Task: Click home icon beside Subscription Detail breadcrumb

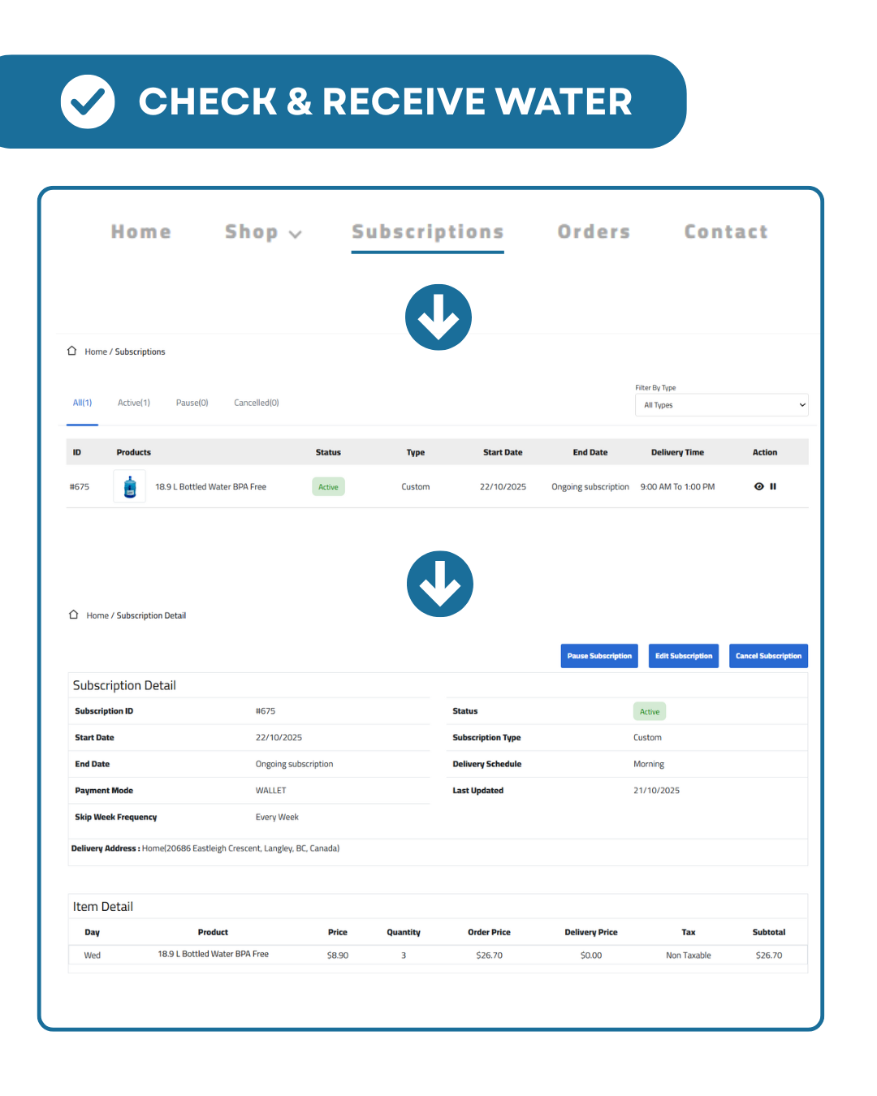Action: click(x=73, y=615)
